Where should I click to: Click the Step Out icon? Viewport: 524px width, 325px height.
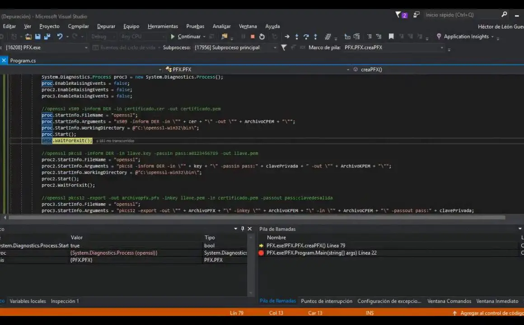315,37
